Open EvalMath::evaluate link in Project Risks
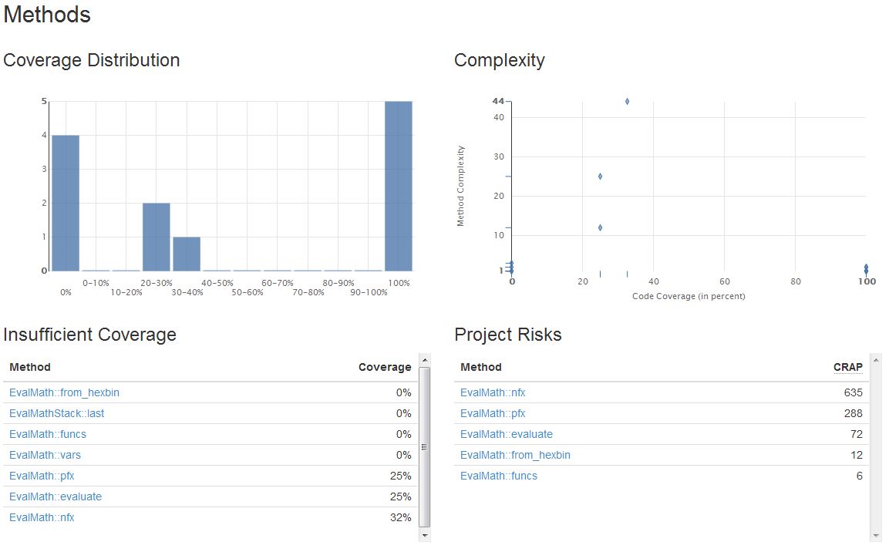This screenshot has height=552, width=889. [507, 434]
